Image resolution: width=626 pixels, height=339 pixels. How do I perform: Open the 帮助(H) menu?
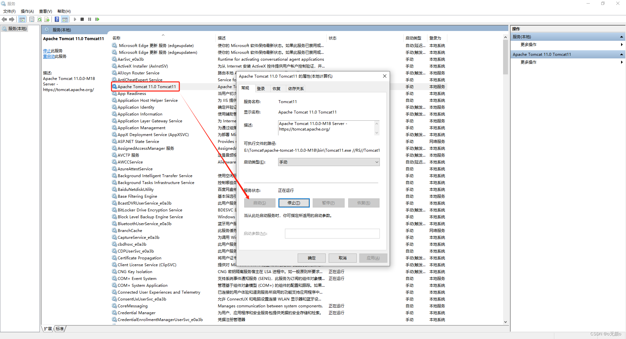64,11
